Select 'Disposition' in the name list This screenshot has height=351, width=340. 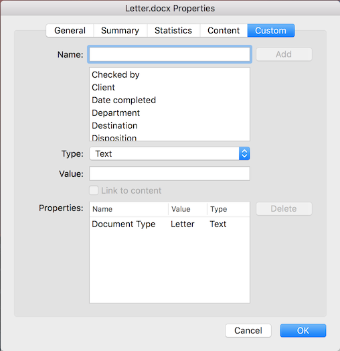(x=169, y=137)
